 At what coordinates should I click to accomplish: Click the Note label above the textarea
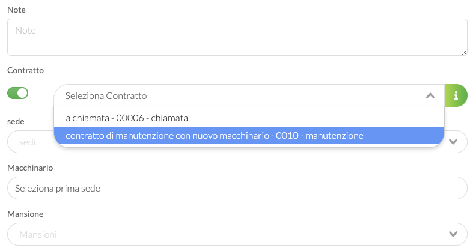coord(16,10)
